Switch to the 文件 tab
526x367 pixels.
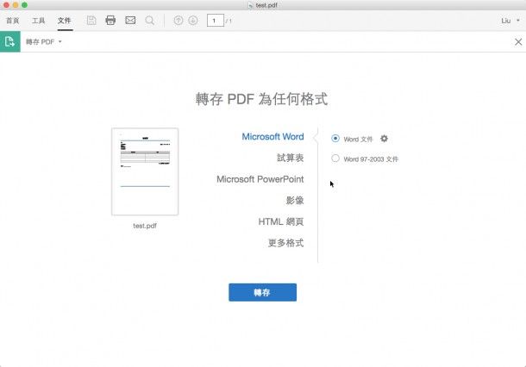65,21
